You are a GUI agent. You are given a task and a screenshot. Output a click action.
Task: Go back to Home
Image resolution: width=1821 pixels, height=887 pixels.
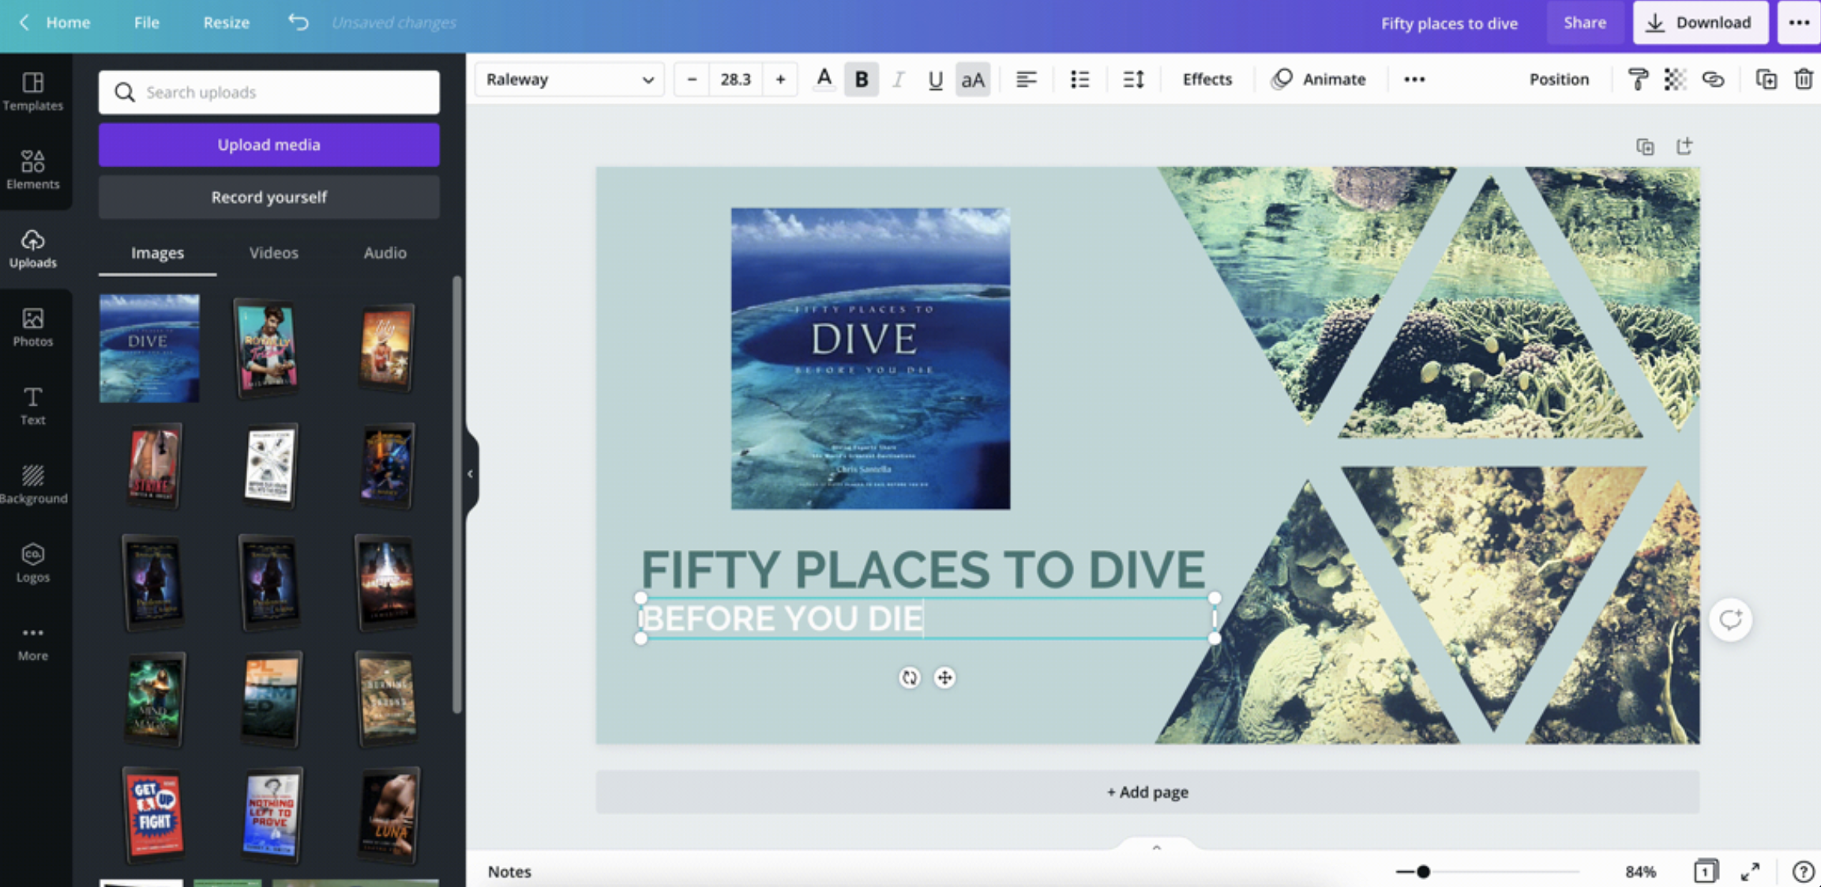(54, 22)
